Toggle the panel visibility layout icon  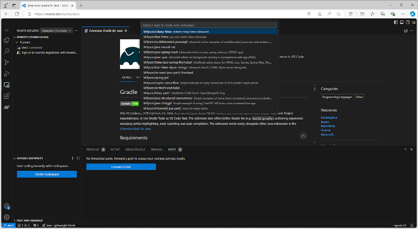tap(402, 22)
